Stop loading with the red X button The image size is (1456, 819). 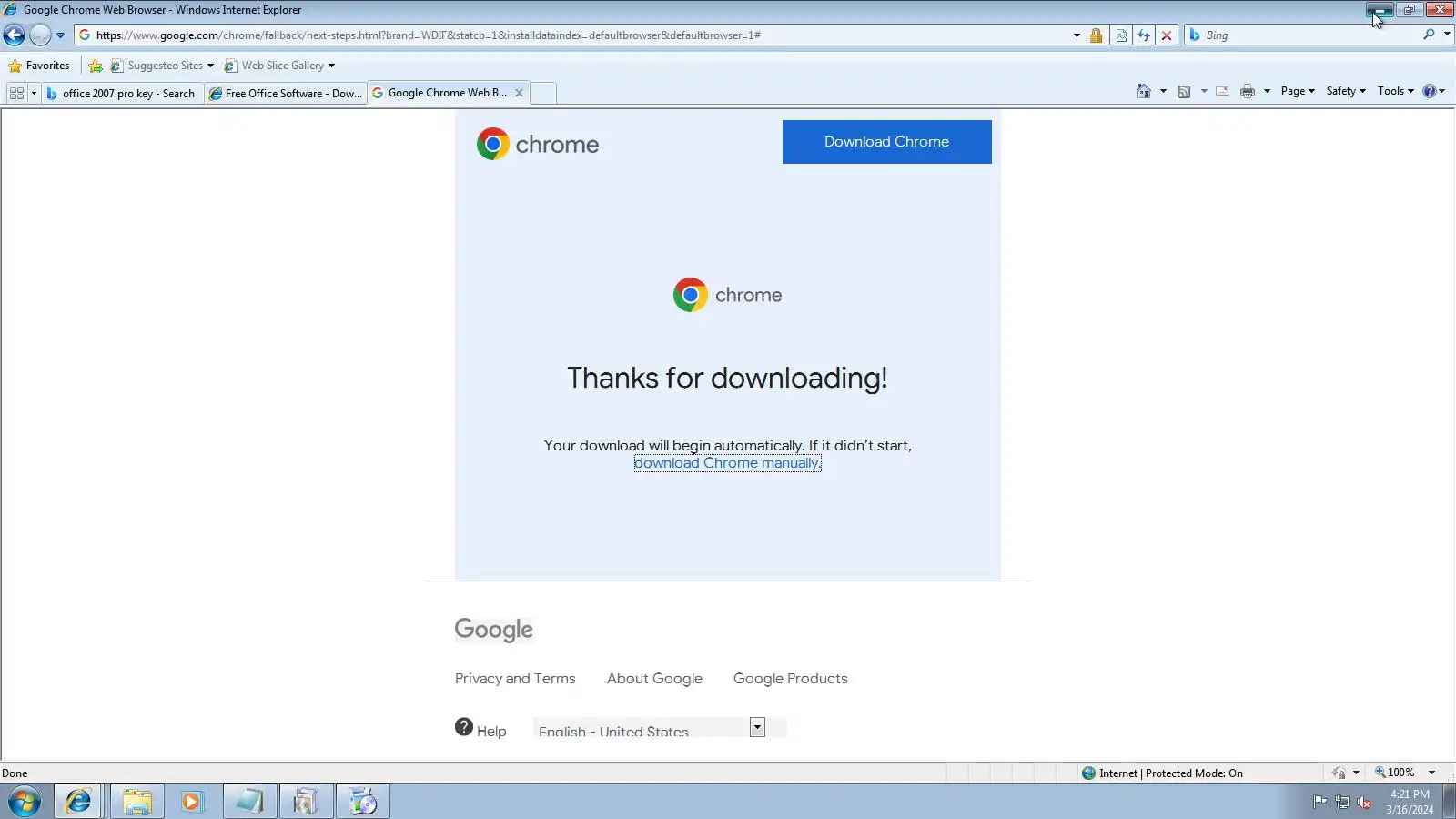(1167, 35)
